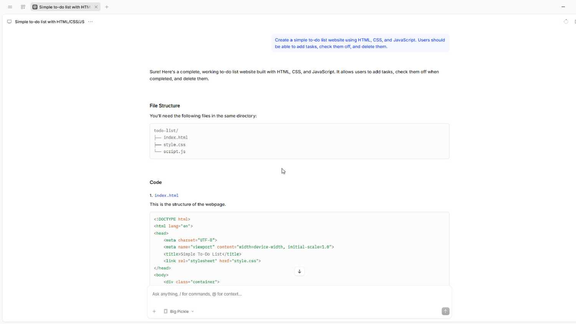Click style.css in the file tree block
Viewport: 576px width, 324px height.
(x=174, y=145)
